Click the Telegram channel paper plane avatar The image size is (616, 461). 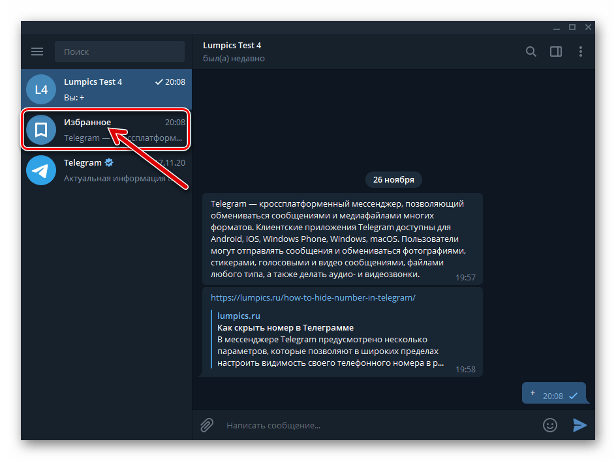40,170
